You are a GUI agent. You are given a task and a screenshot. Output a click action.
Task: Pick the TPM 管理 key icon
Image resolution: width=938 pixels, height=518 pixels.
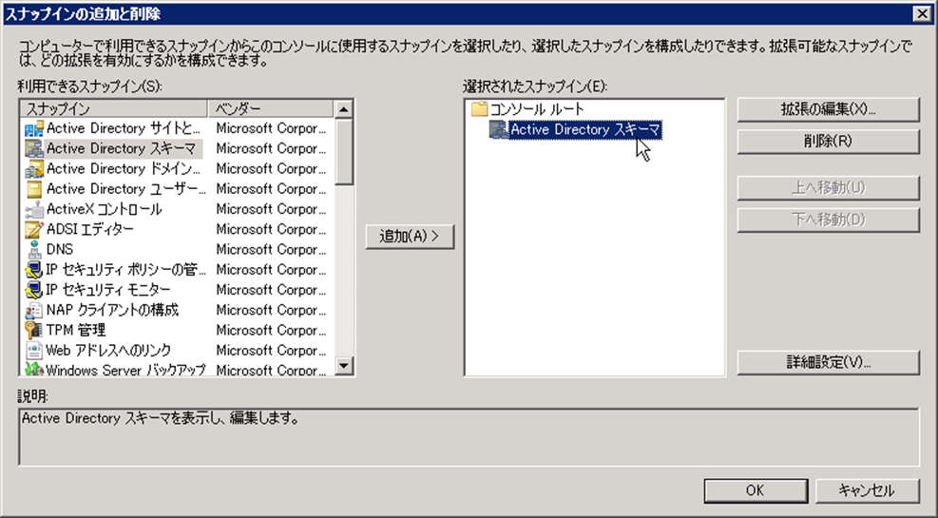pos(34,330)
